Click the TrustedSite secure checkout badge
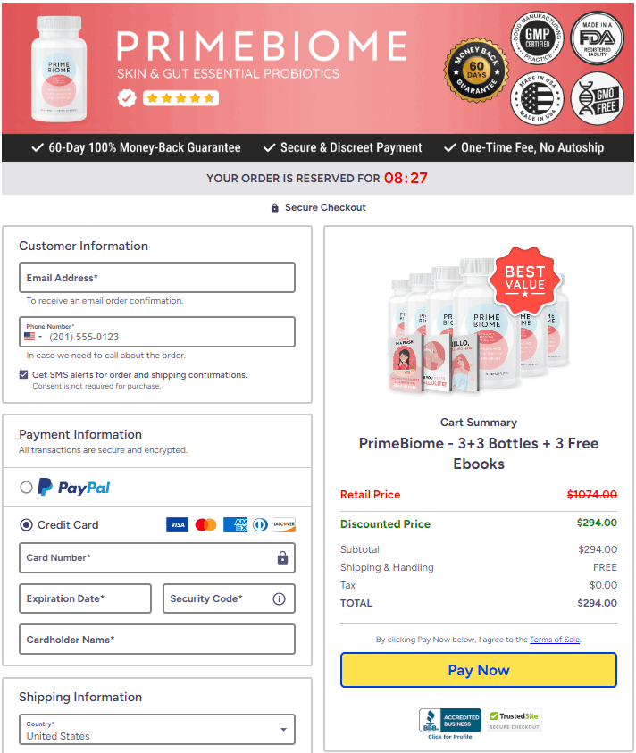636x753 pixels. pyautogui.click(x=515, y=720)
